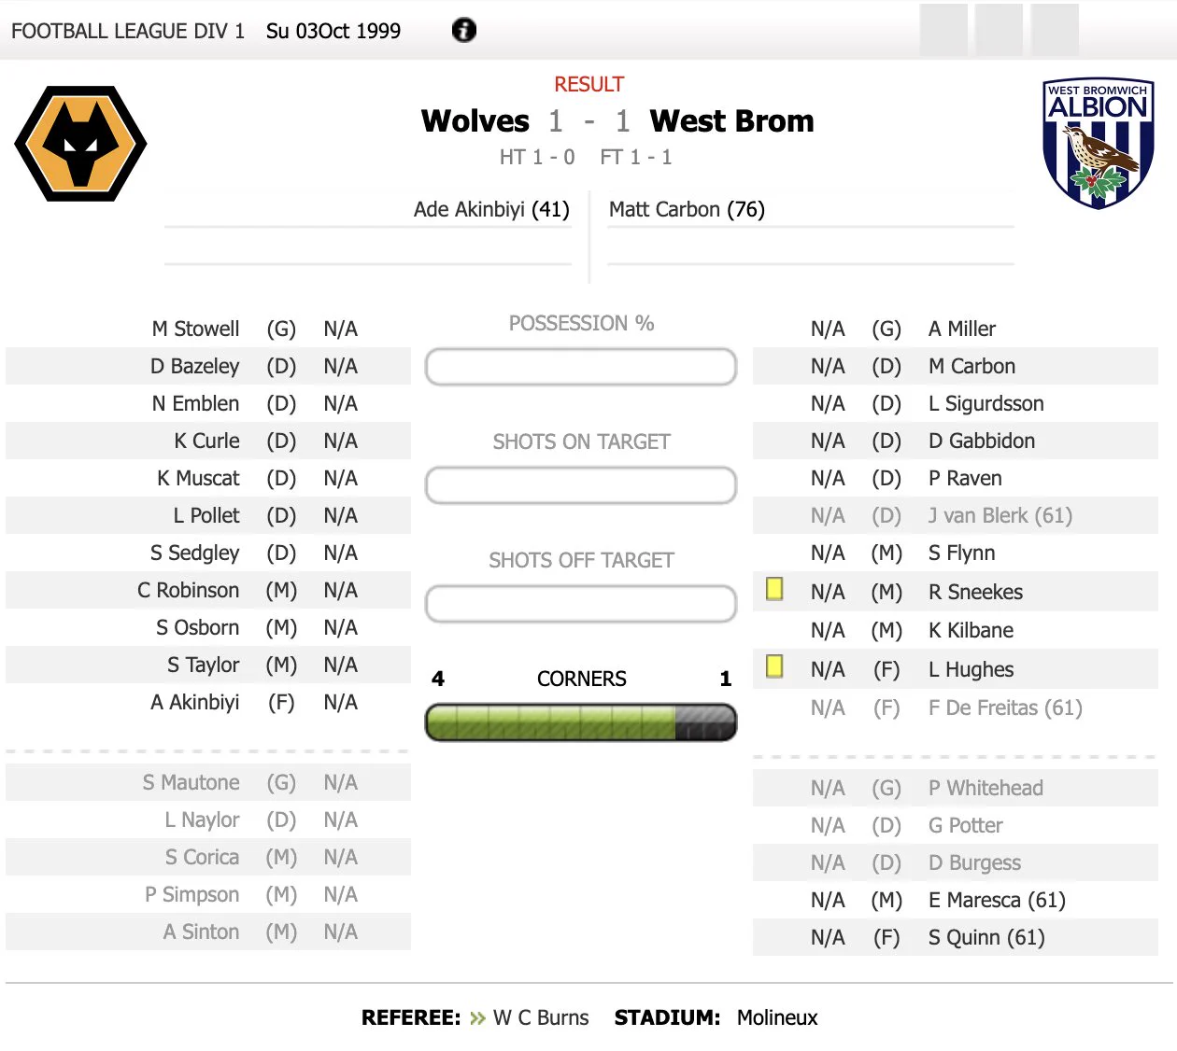This screenshot has width=1177, height=1051.
Task: Open referee W C Burns link
Action: 541,1017
